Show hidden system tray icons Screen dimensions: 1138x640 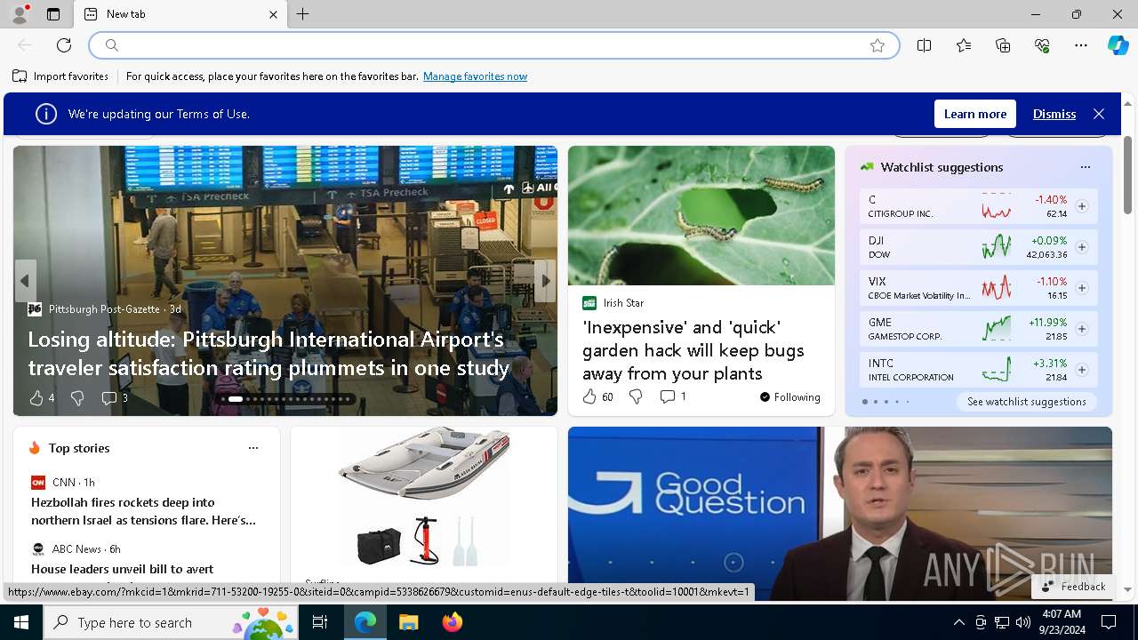958,622
